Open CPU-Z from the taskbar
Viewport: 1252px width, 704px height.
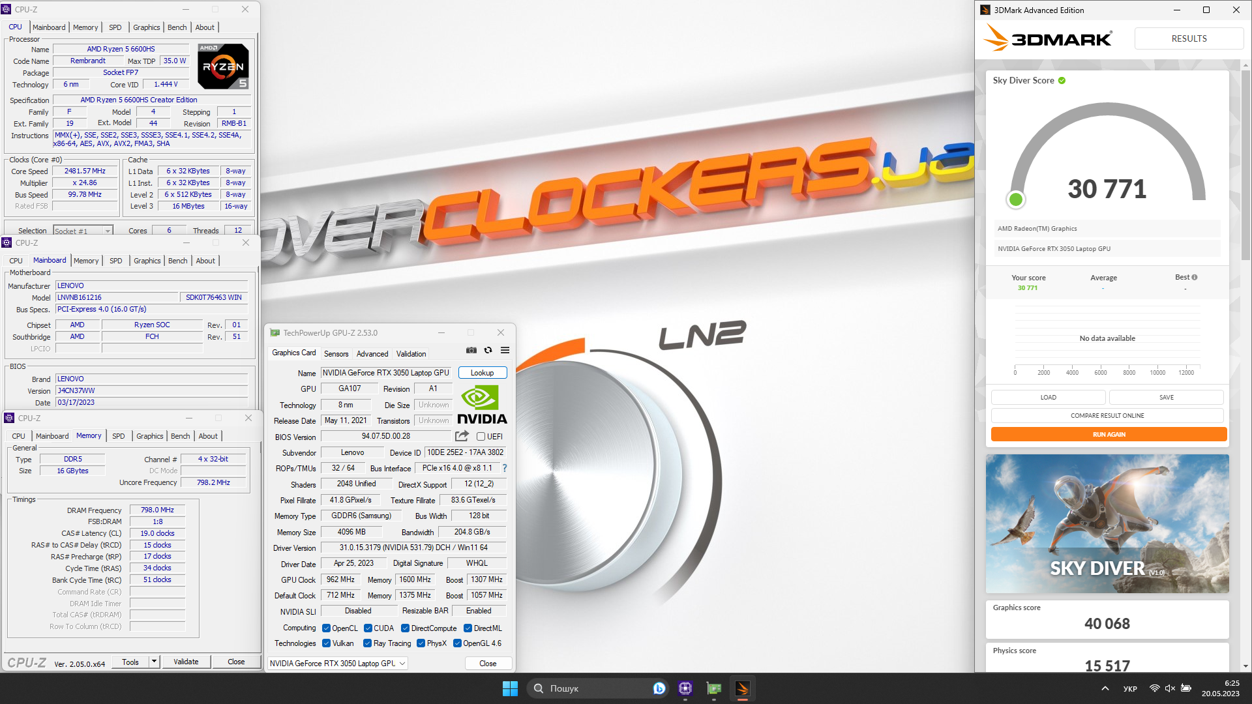pos(685,688)
